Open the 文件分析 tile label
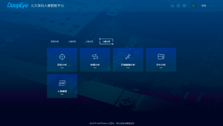223x126 pixels. 161,65
